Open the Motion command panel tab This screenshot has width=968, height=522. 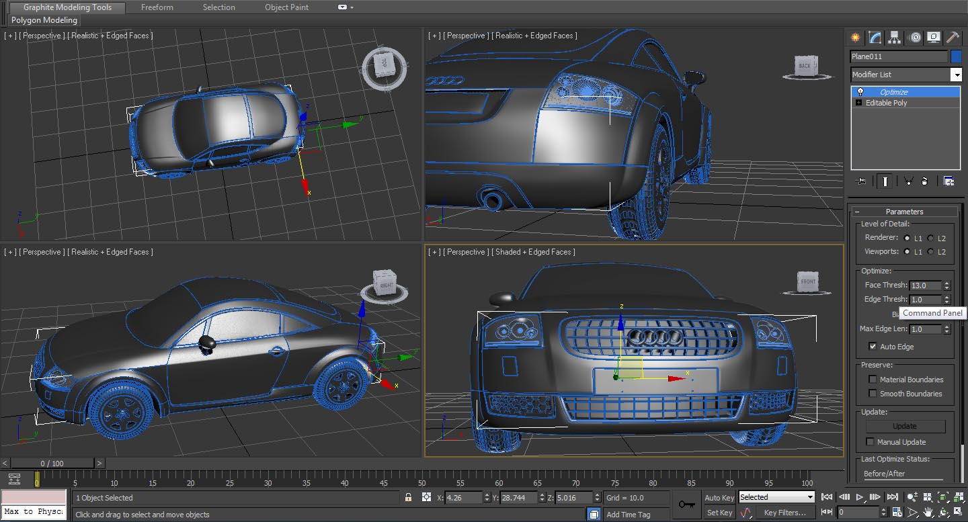(914, 37)
